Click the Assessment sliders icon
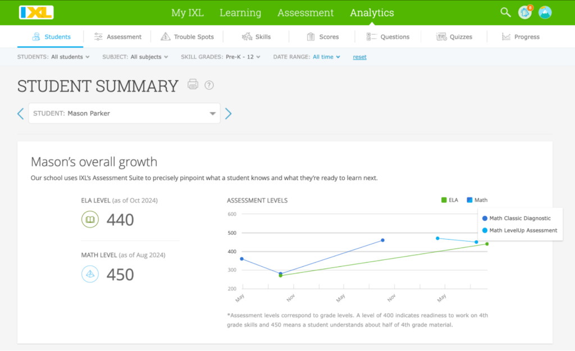This screenshot has width=575, height=351. 98,37
